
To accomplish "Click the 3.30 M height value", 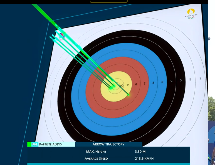I will click(140, 152).
